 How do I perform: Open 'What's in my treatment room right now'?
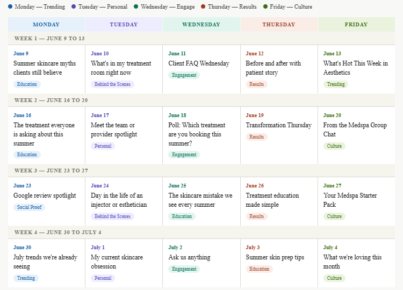click(x=121, y=68)
